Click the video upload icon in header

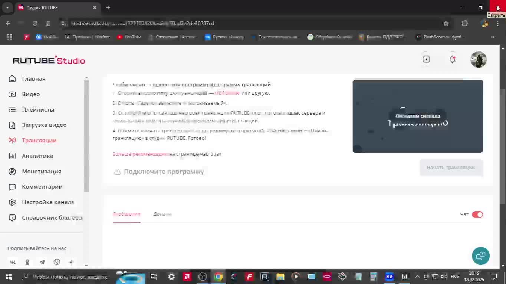point(426,59)
